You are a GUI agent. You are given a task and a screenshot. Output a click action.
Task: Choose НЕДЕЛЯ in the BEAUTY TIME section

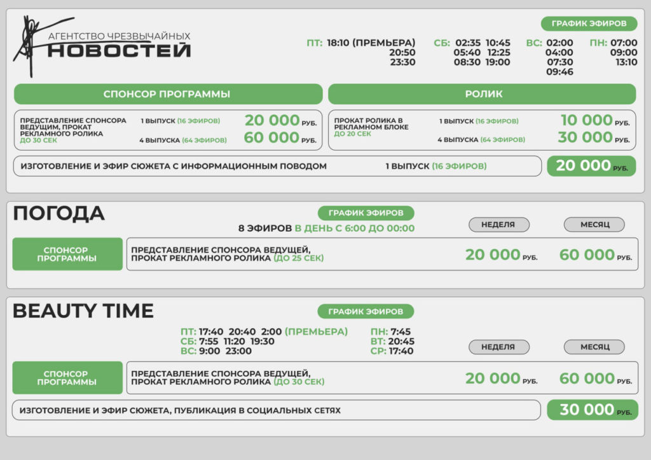[x=498, y=347]
